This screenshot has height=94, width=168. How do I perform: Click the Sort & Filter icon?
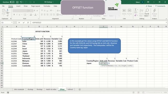point(141,13)
